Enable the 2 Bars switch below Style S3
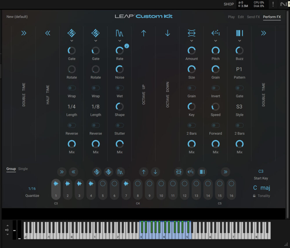This screenshot has width=290, height=248. point(240,126)
